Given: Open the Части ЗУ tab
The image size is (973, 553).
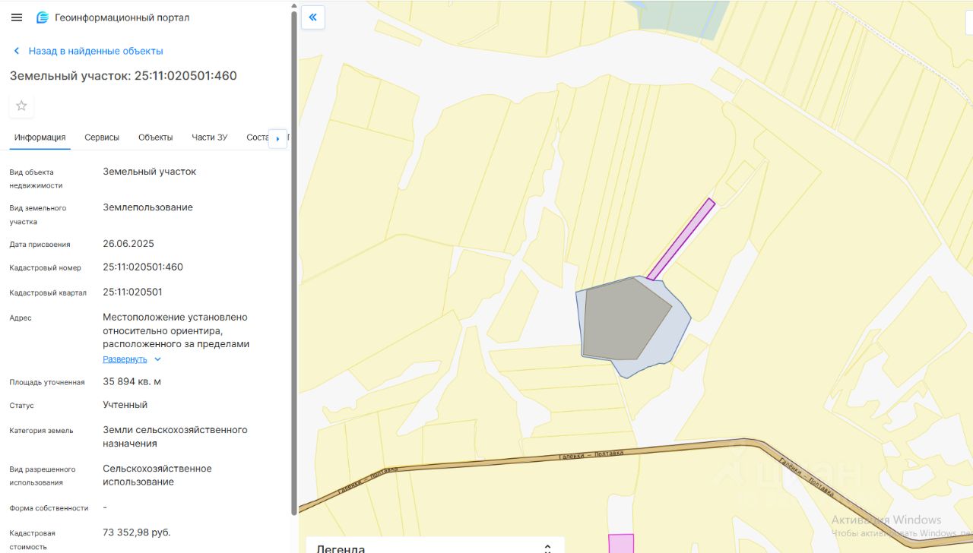Looking at the screenshot, I should pyautogui.click(x=210, y=137).
